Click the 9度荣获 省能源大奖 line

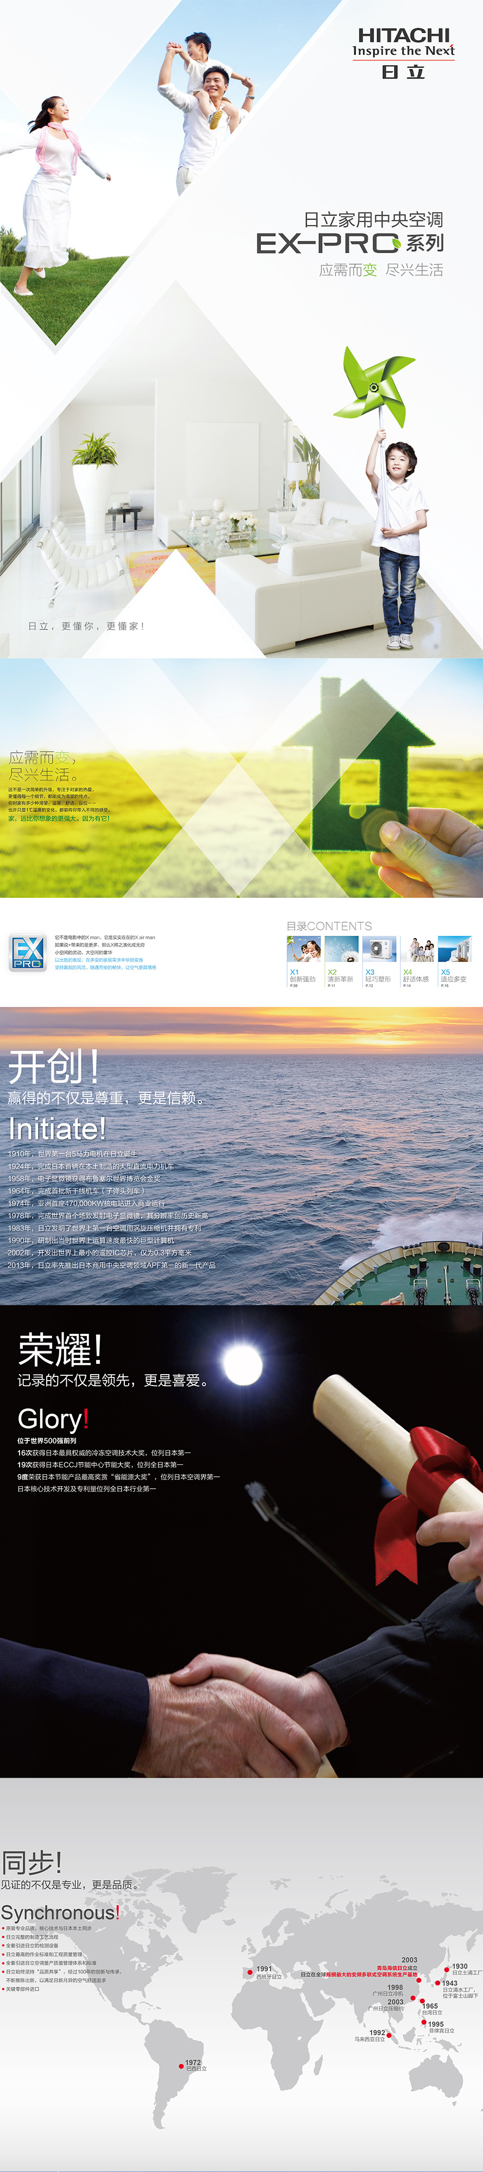click(119, 1476)
